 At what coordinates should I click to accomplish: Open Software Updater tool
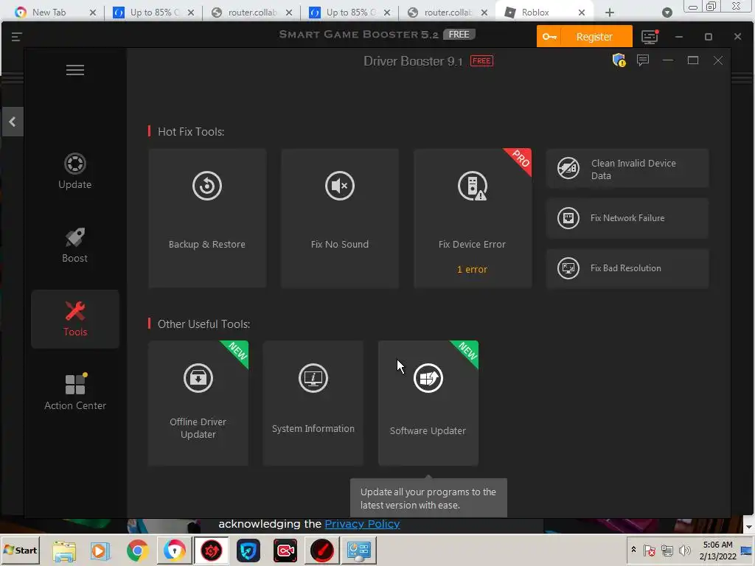point(428,403)
